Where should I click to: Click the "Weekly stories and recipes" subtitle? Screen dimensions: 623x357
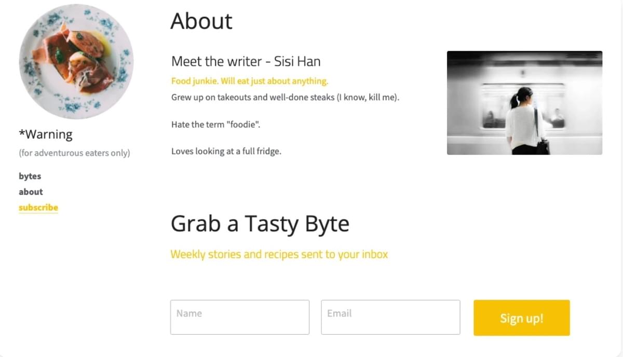[x=279, y=254]
